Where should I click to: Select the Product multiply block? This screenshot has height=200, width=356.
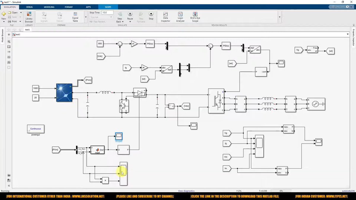coord(105,180)
